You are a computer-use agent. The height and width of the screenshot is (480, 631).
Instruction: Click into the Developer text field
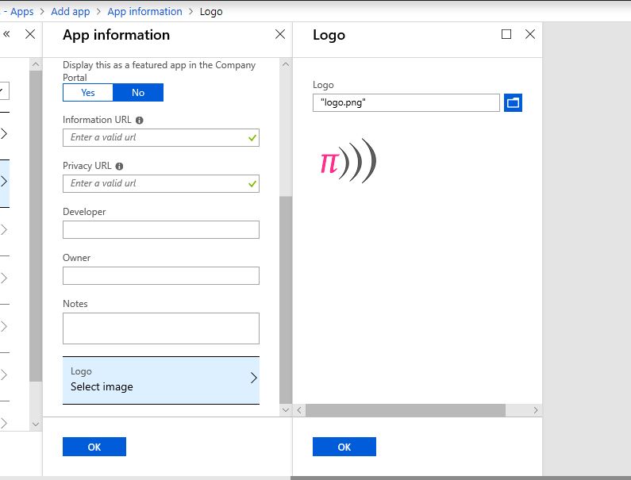click(161, 230)
